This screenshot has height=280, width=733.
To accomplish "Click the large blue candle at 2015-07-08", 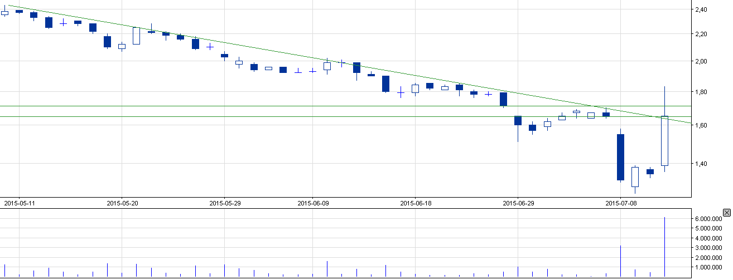I will coord(620,157).
